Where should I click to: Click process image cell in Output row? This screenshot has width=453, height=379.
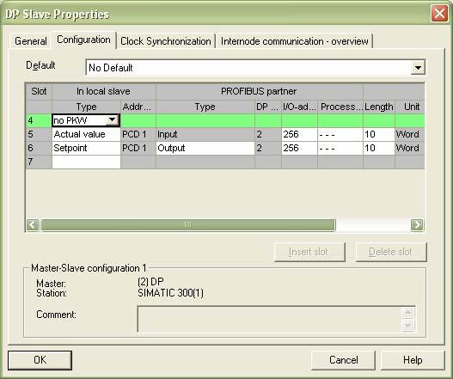[x=340, y=148]
